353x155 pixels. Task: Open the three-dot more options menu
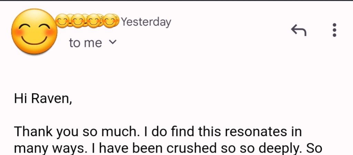coord(334,30)
